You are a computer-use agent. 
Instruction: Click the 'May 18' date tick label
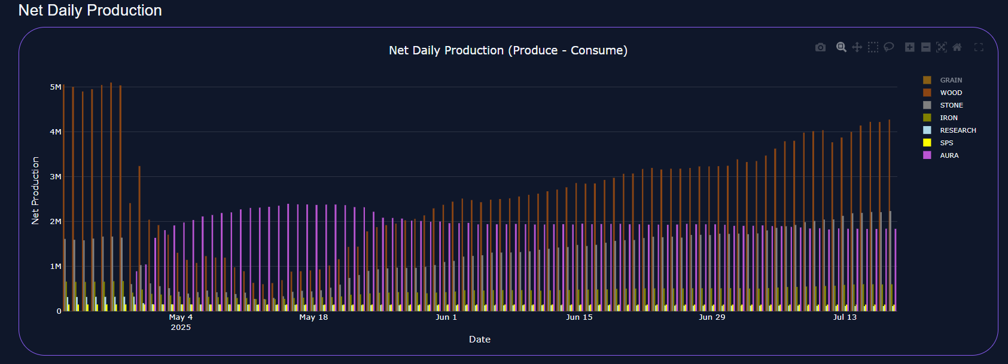point(313,317)
